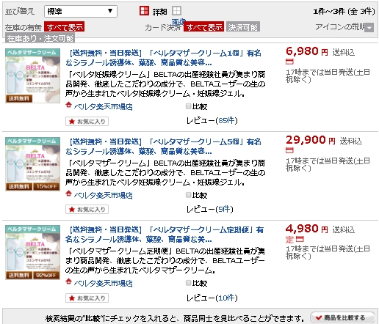379x324 pixels.
Task: Select すべて表示 for 在庫の有無
Action: [65, 27]
